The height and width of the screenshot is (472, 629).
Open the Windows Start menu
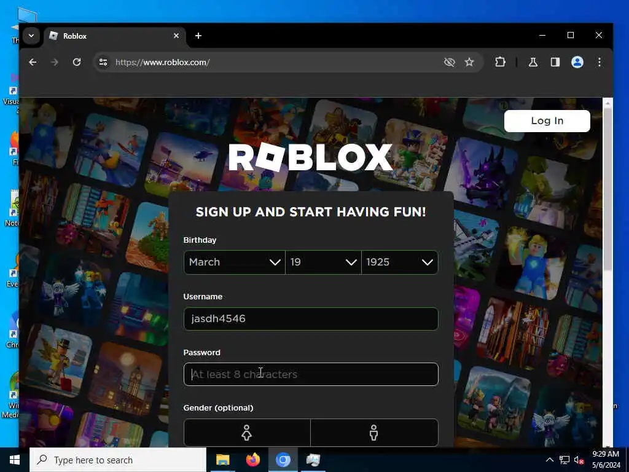[15, 460]
